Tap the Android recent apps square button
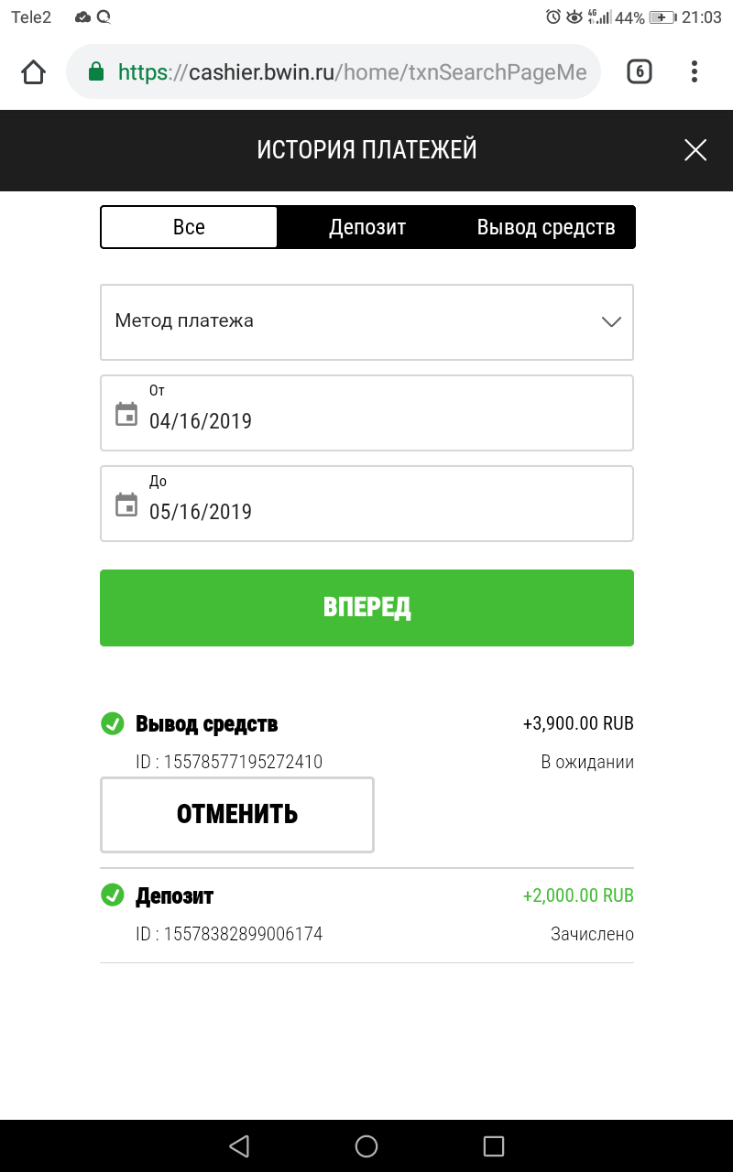The width and height of the screenshot is (733, 1172). click(494, 1145)
